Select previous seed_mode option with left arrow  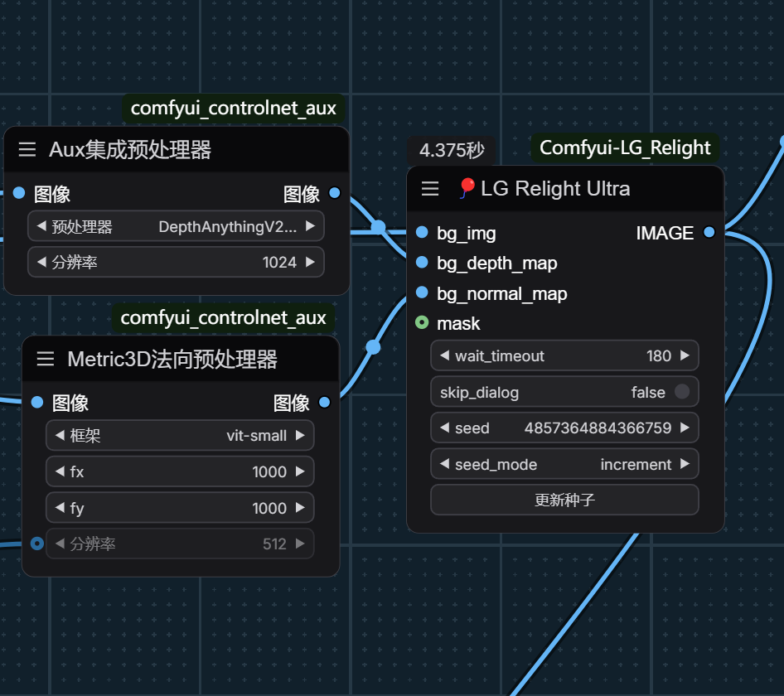(x=444, y=464)
